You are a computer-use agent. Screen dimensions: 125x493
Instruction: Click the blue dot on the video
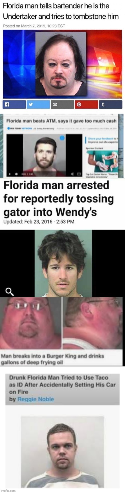click(x=62, y=138)
